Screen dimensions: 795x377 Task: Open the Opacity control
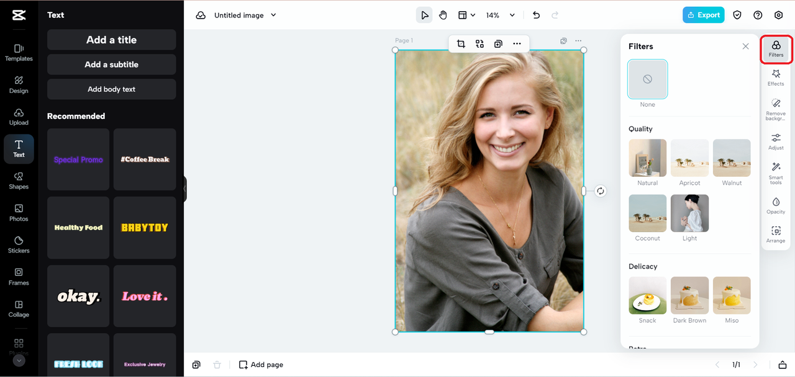(x=776, y=206)
